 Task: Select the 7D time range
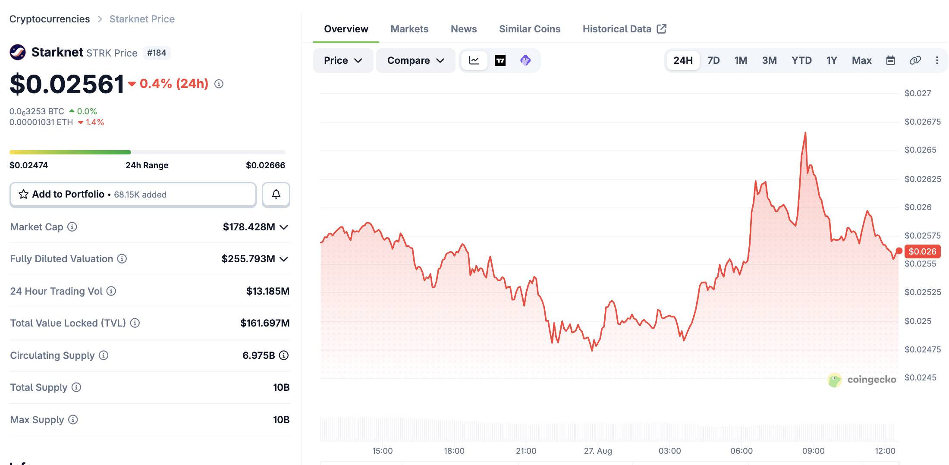[x=713, y=60]
